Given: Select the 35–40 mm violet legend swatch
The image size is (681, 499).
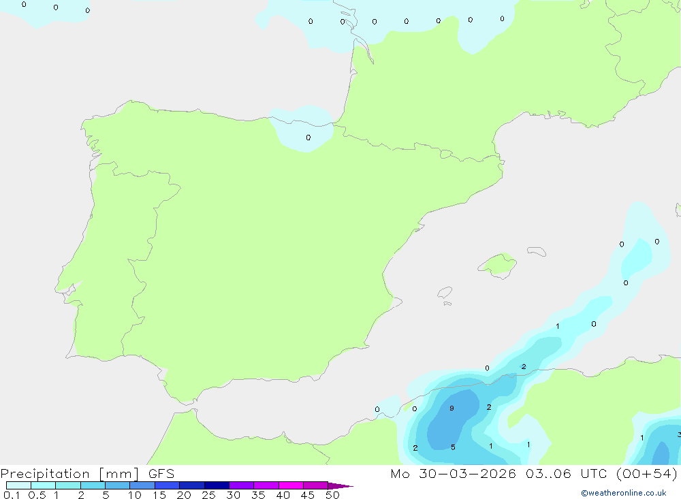Looking at the screenshot, I should (266, 485).
